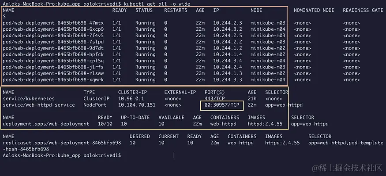Click pod IP 10.244.1.3

click(228, 73)
